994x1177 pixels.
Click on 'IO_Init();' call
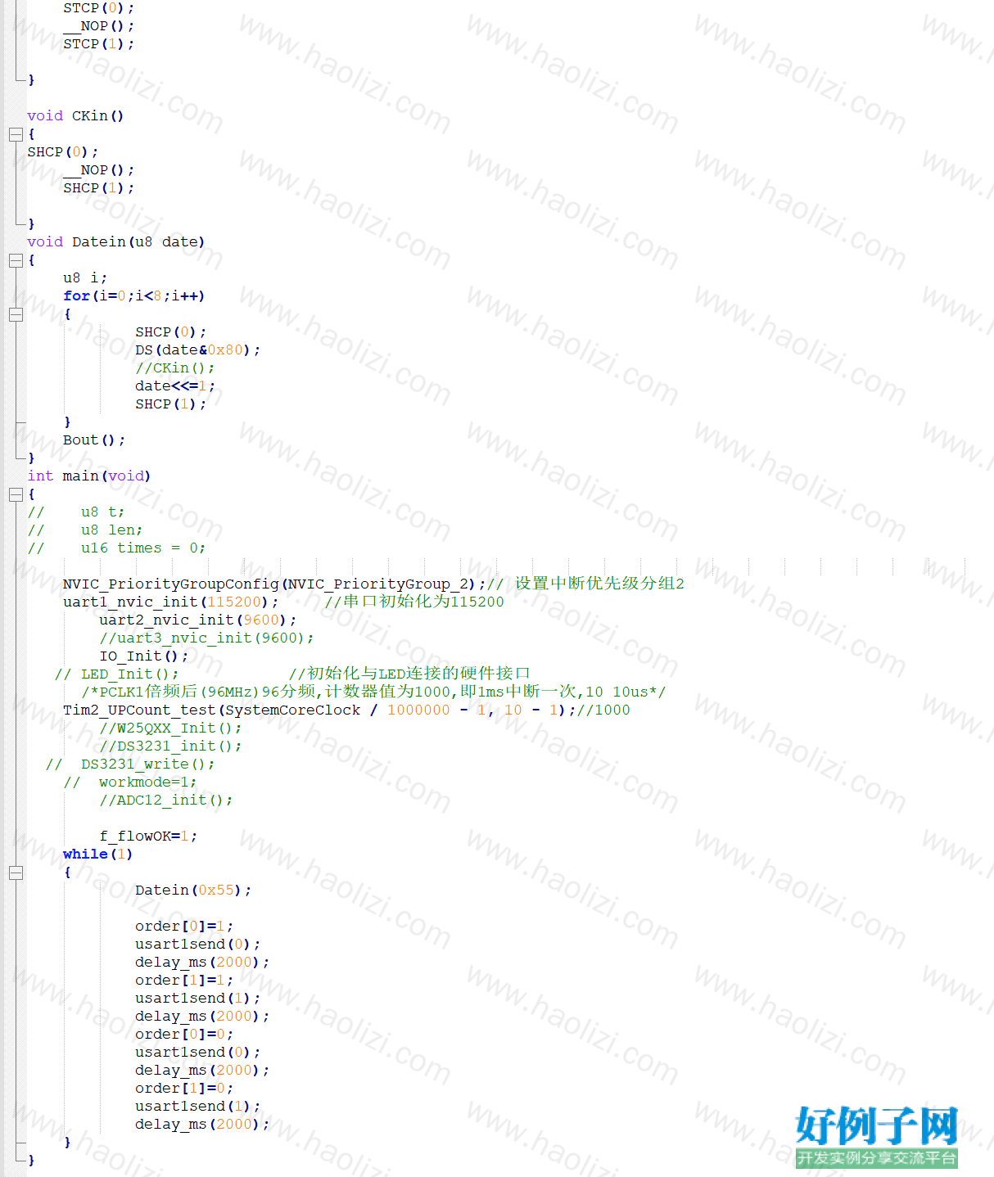(x=143, y=656)
